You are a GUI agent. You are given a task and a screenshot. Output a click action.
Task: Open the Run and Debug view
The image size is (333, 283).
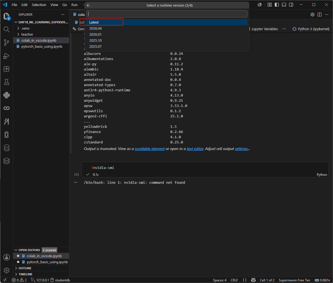7,56
